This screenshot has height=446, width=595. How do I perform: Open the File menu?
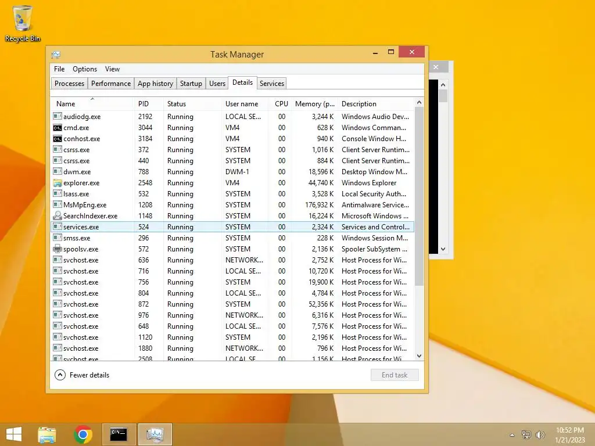point(59,69)
